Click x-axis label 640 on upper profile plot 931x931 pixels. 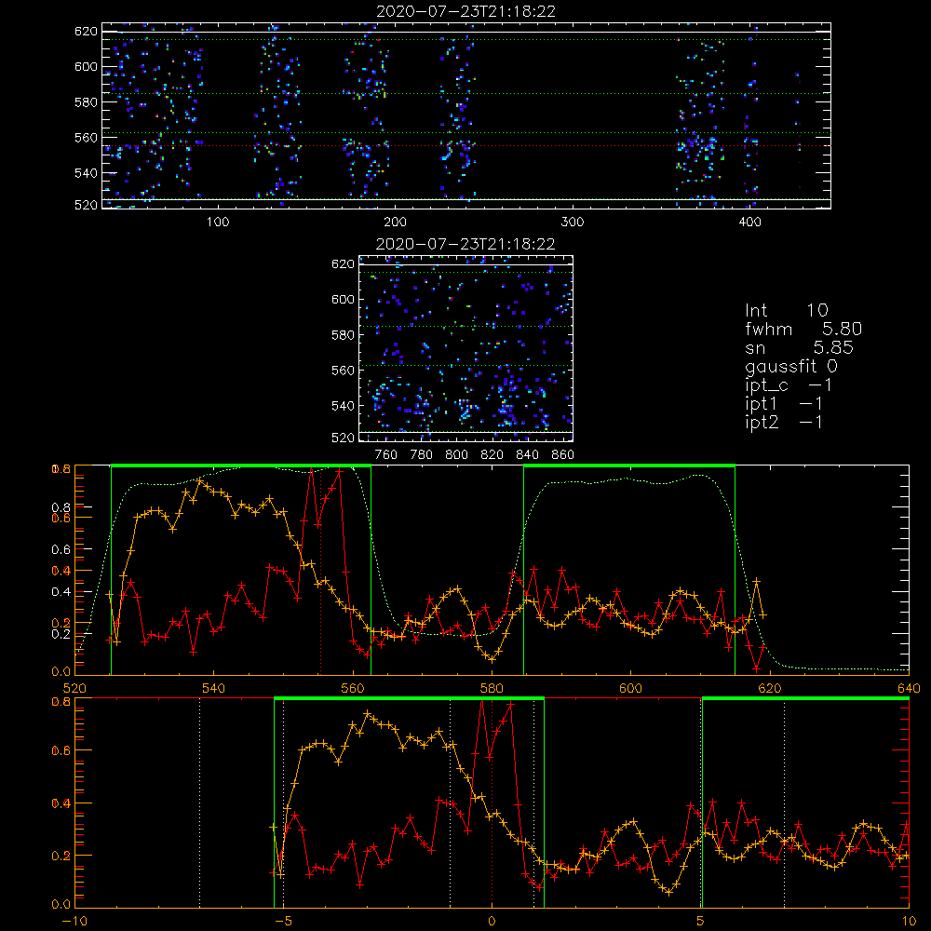click(909, 688)
